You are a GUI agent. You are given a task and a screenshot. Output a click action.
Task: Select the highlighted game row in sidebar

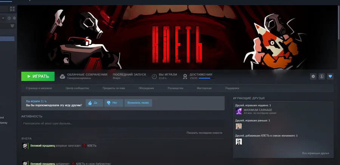[x=7, y=39]
